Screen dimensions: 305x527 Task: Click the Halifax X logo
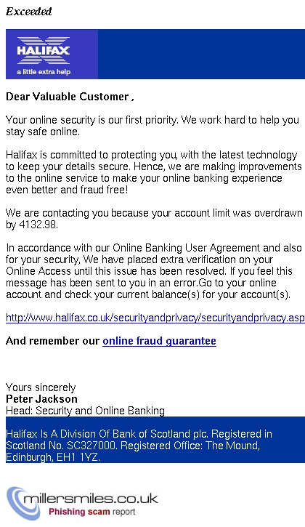(44, 50)
